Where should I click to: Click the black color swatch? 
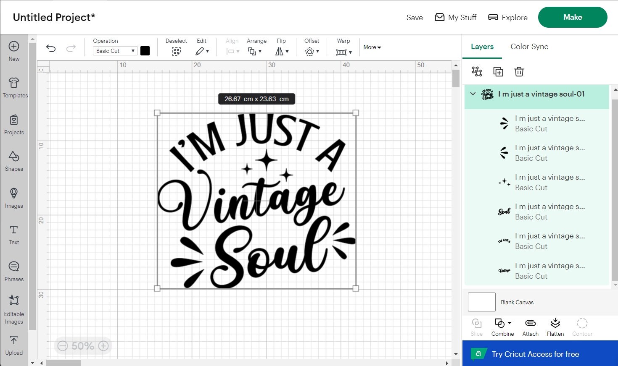(x=145, y=50)
